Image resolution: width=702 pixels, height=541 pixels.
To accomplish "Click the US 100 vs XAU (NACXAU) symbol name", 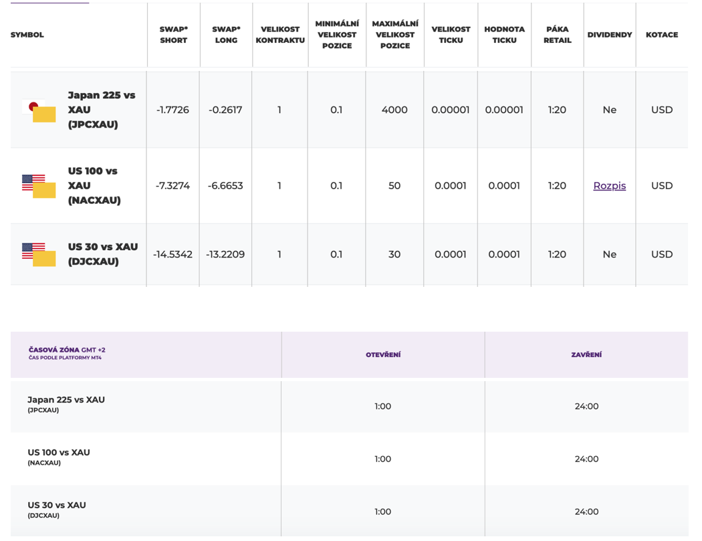I will [94, 185].
